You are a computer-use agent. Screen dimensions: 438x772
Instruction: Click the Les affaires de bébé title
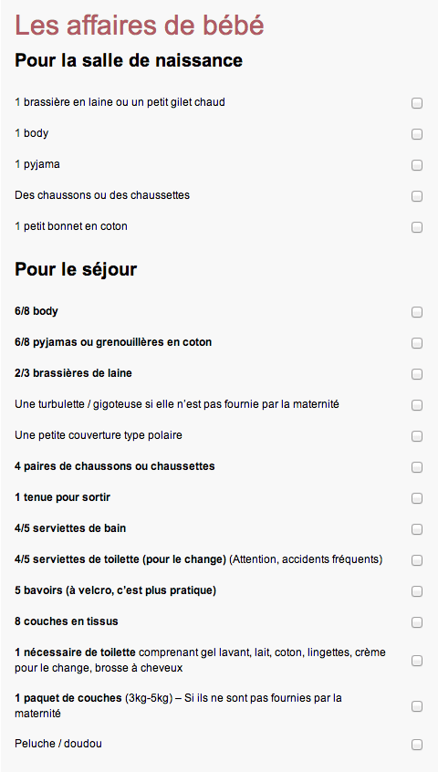coord(140,25)
